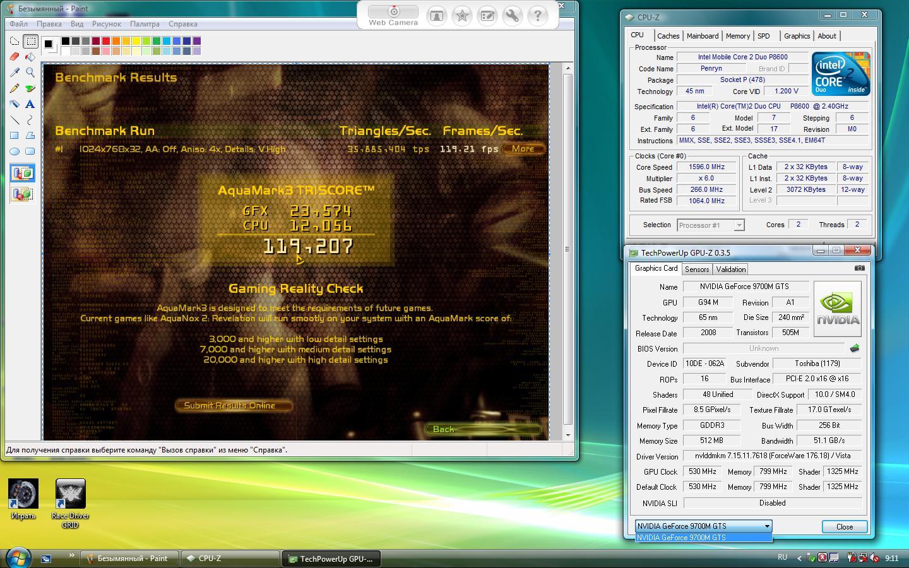
Task: Pick the Eraser tool in Paint
Action: point(15,57)
